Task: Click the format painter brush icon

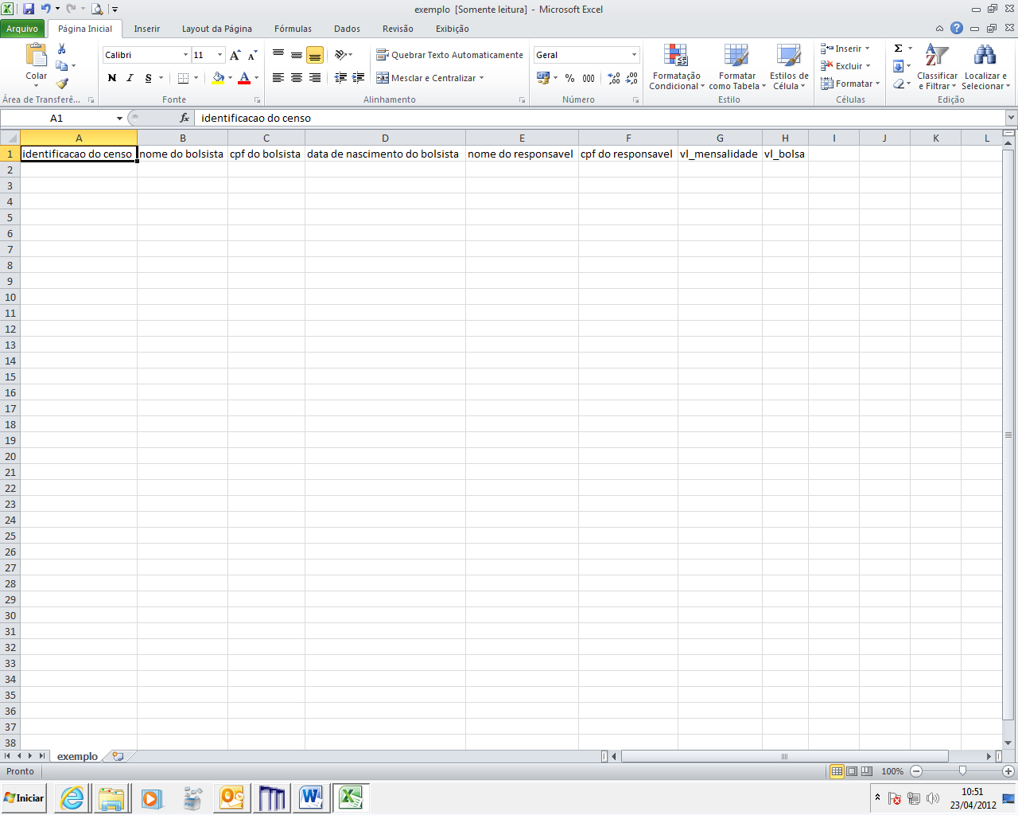Action: (x=62, y=83)
